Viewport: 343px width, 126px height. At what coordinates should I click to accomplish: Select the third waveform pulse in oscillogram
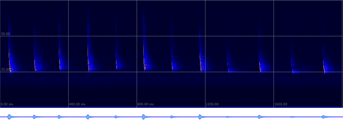[x=59, y=117]
